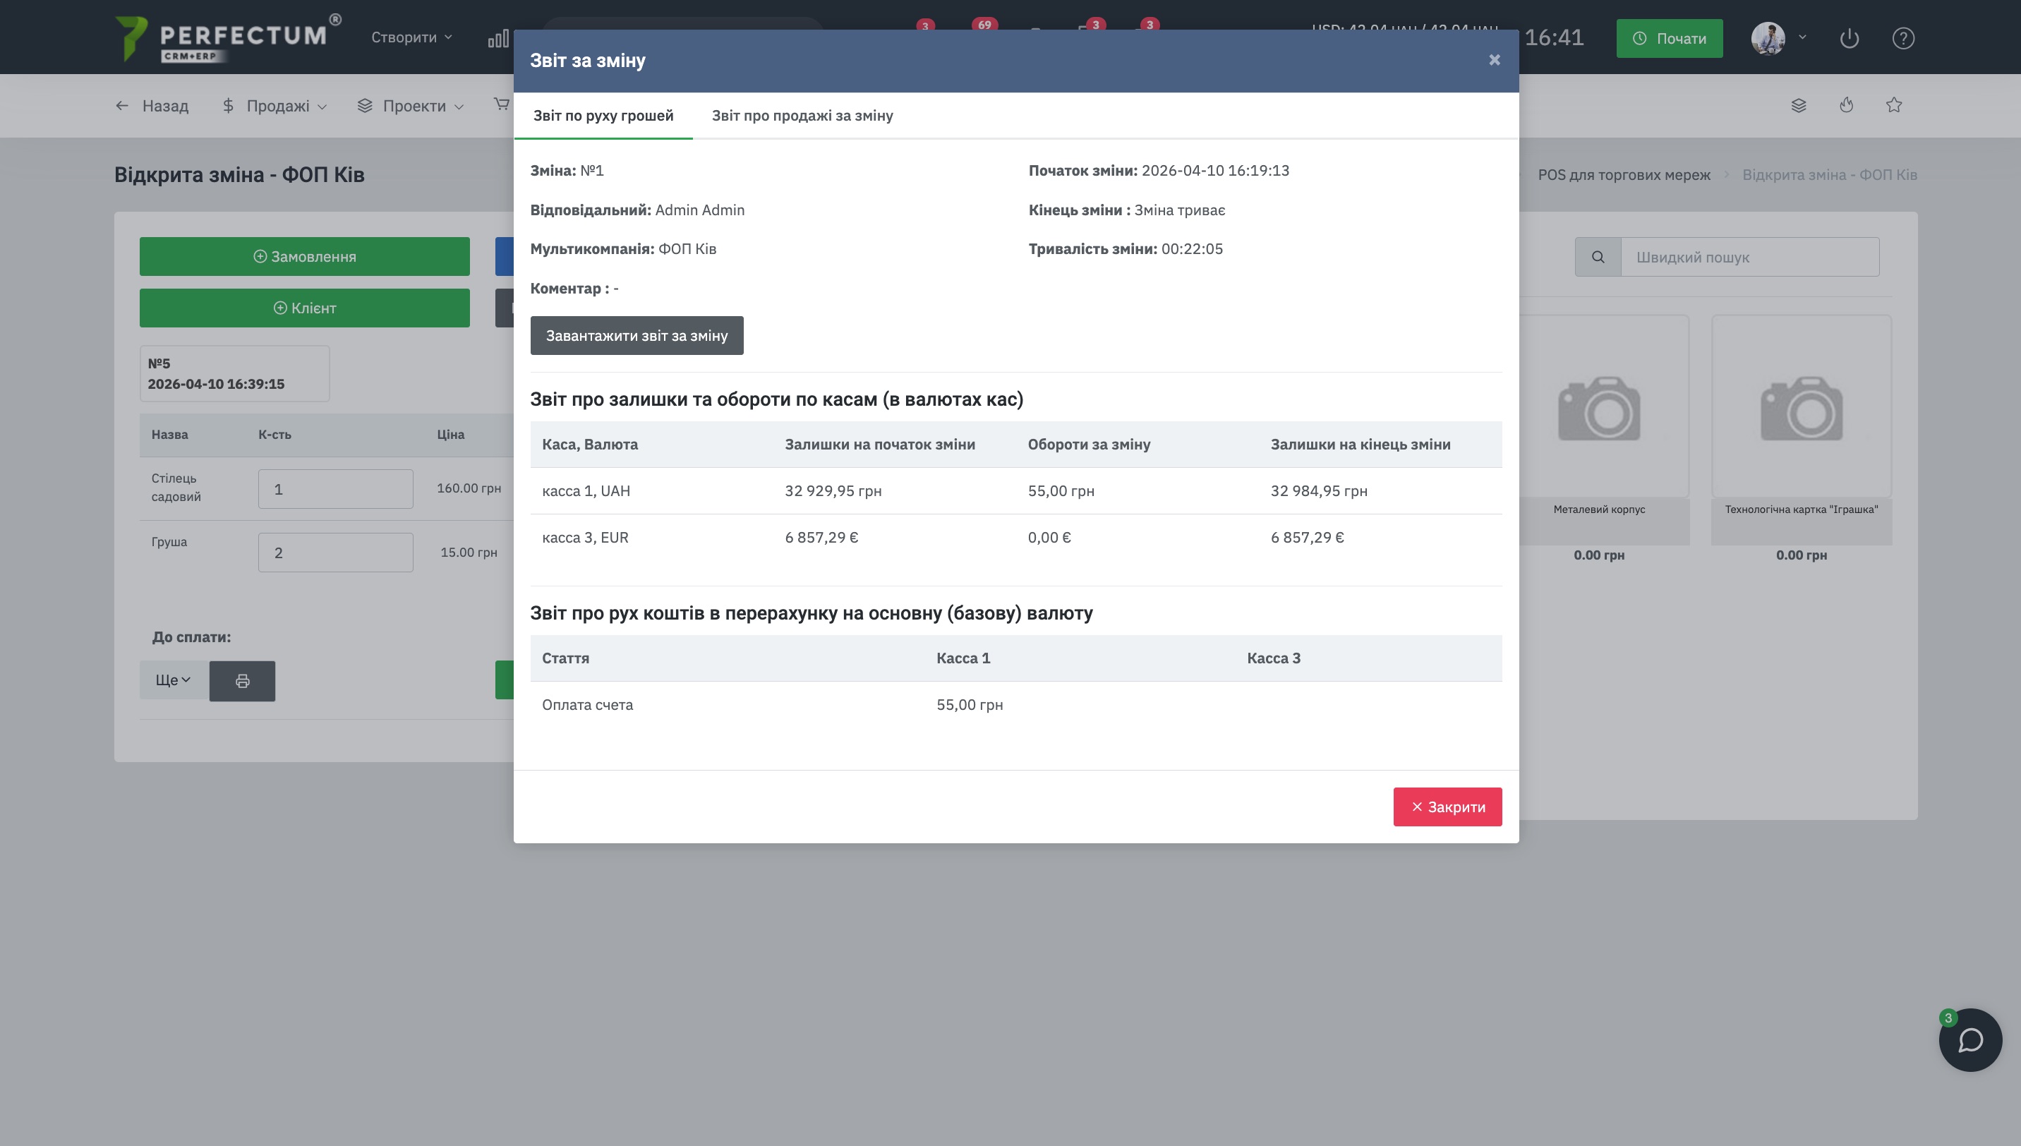Expand the Створити dropdown menu
The width and height of the screenshot is (2021, 1146).
tap(411, 38)
